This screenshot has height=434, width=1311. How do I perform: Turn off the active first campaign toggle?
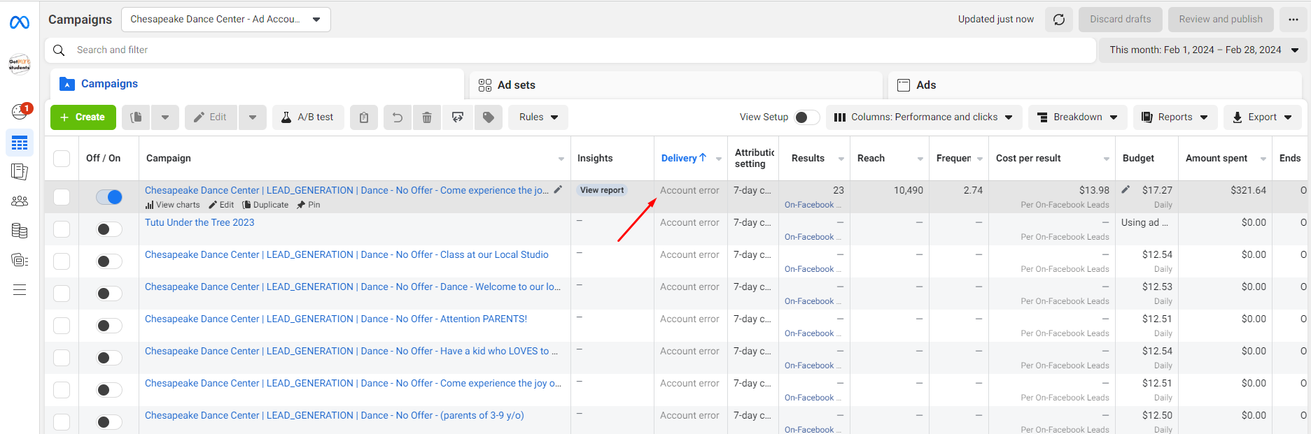[109, 197]
